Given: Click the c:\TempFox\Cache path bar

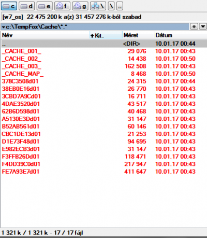Looking at the screenshot, I should coord(95,27).
